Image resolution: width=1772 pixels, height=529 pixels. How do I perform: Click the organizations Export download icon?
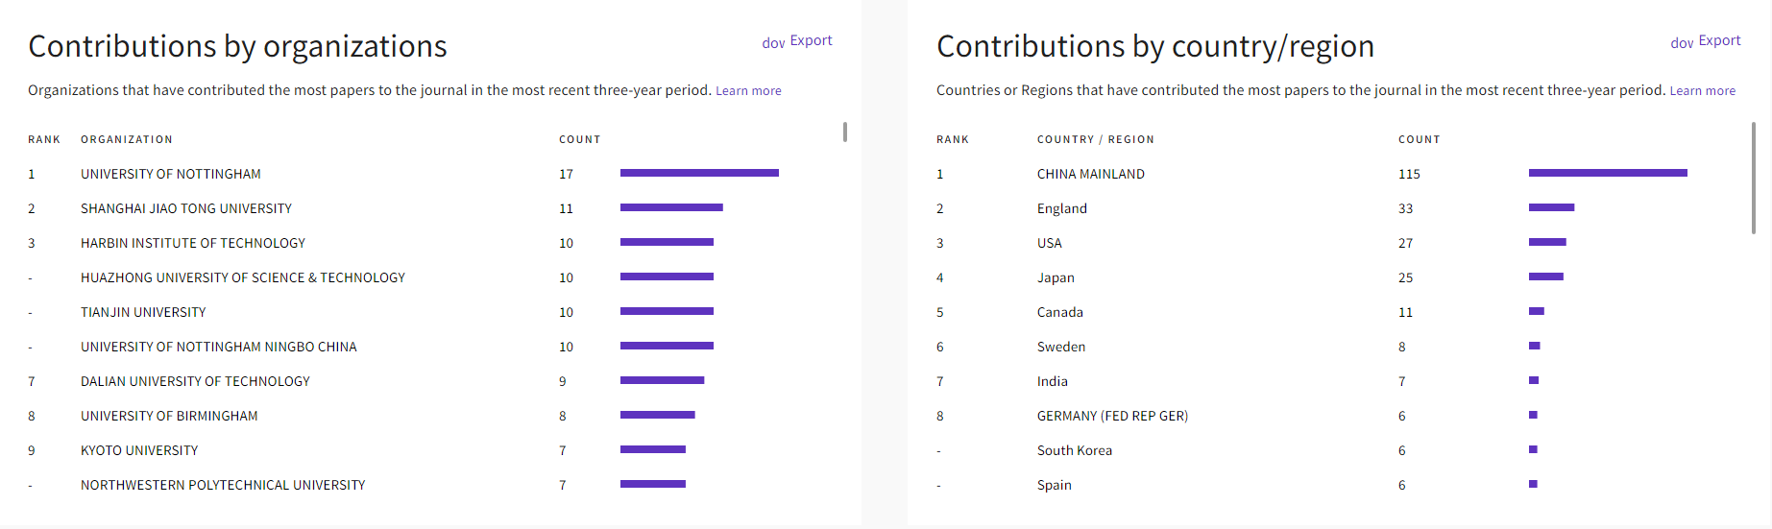[773, 42]
